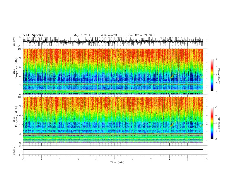The width and height of the screenshot is (232, 179).
Task: Click the ch.1 spectrogram color scale bar
Action: pyautogui.click(x=212, y=75)
